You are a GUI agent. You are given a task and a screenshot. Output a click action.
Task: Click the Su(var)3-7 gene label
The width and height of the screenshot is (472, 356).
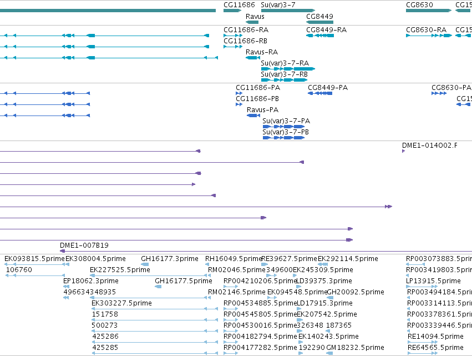click(x=278, y=5)
